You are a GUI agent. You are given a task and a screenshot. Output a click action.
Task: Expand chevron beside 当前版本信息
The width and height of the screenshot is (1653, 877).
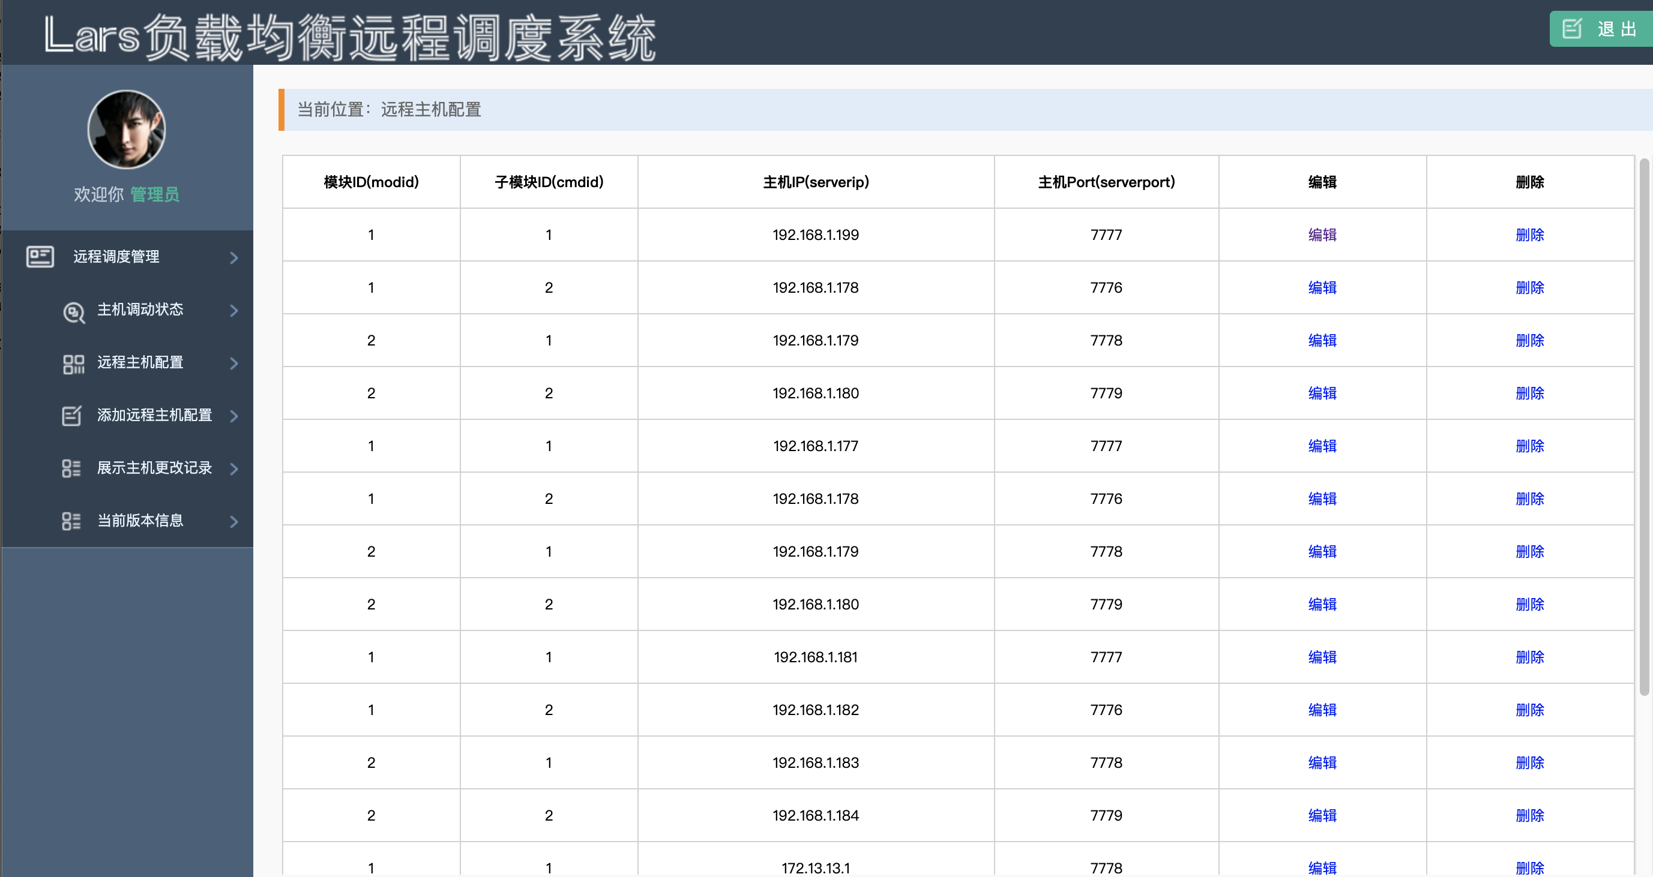233,522
